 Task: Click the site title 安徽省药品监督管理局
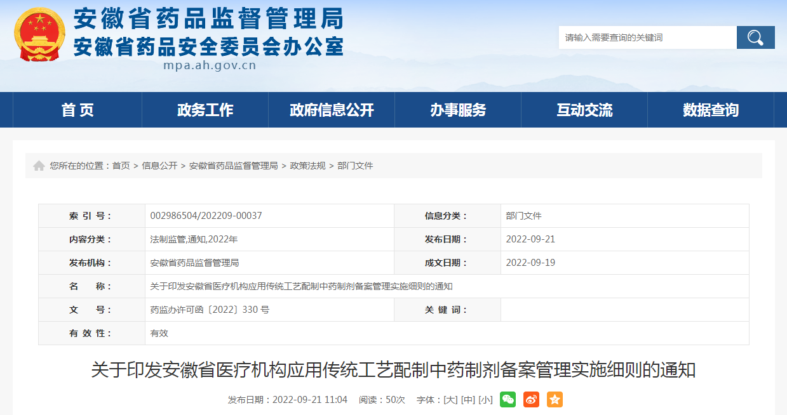pos(209,19)
